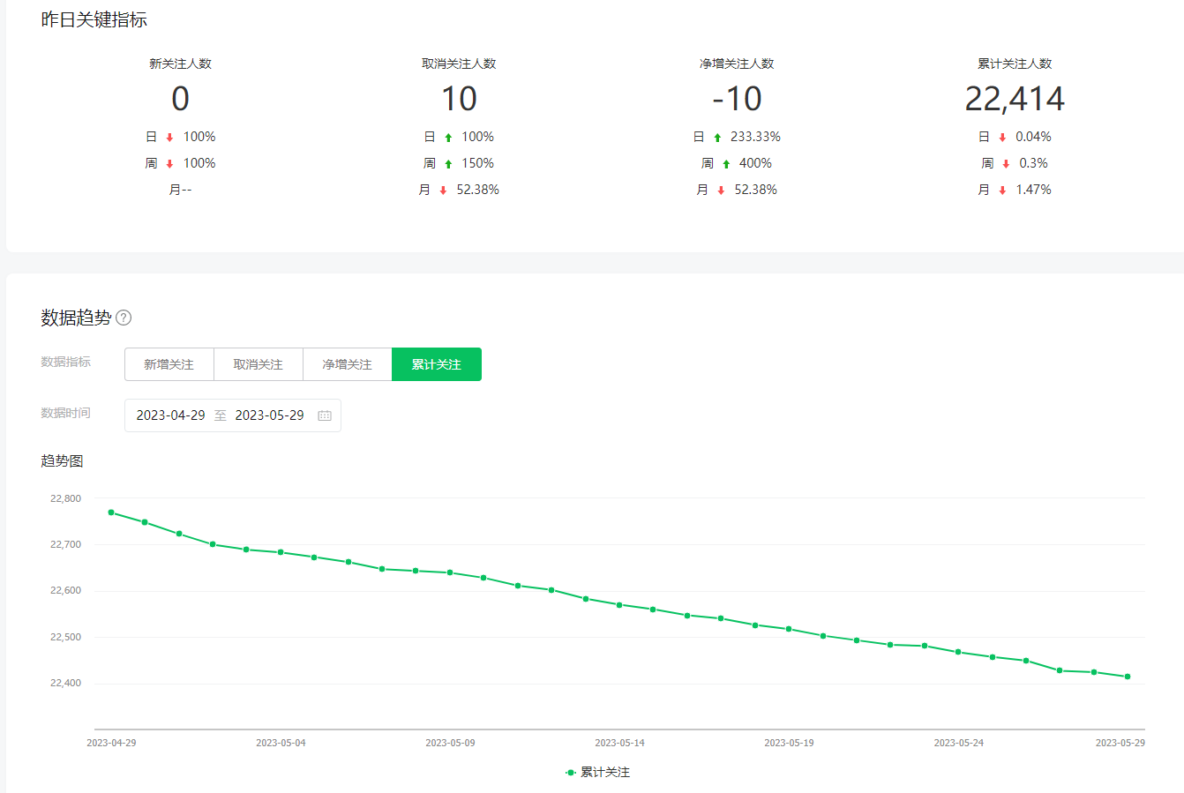Select the 取消关注 metric tab
This screenshot has height=793, width=1184.
coord(258,364)
